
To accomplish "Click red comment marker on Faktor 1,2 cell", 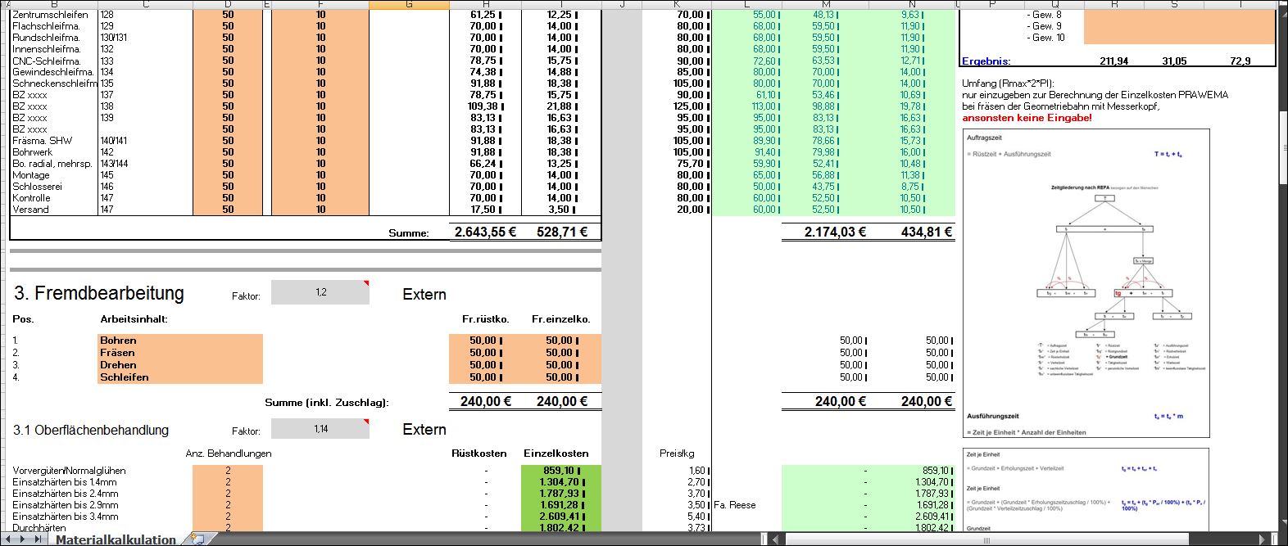I will [x=366, y=283].
